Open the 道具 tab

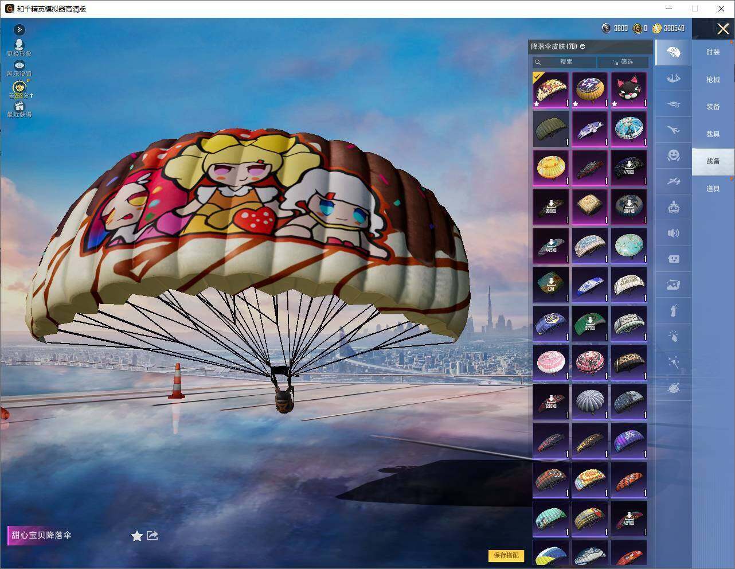(x=713, y=189)
